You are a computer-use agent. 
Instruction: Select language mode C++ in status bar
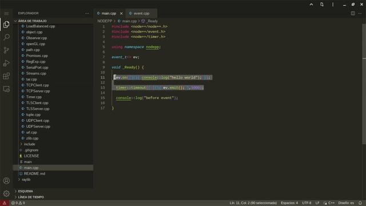[331, 203]
